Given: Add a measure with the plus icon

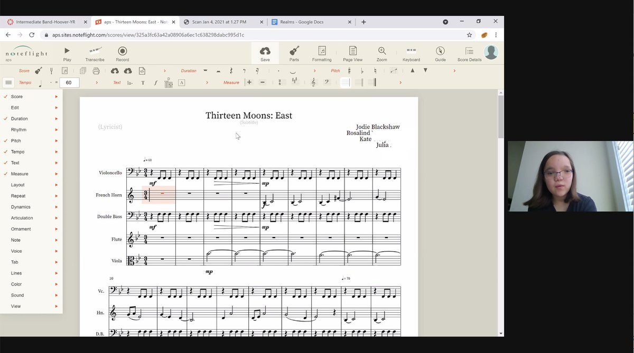Looking at the screenshot, I should [x=249, y=82].
